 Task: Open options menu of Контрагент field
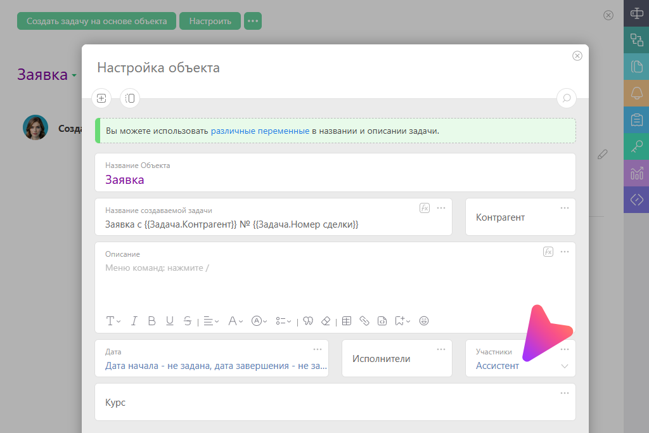(564, 208)
